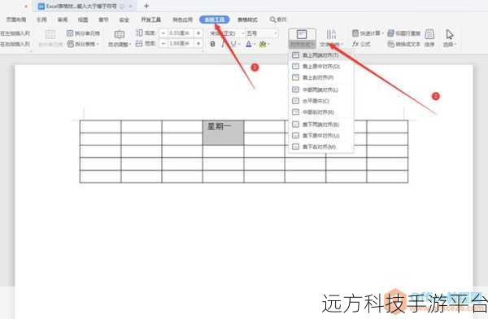The width and height of the screenshot is (488, 319).
Task: Toggle underline formatting
Action: pyautogui.click(x=233, y=44)
